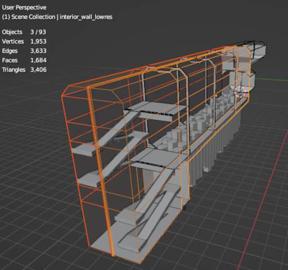
Task: Click the Edges 3,633 statistic
Action: point(24,51)
